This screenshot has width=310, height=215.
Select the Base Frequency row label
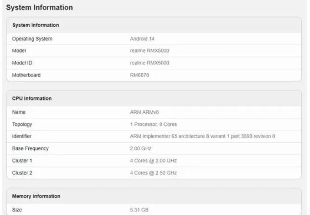30,148
